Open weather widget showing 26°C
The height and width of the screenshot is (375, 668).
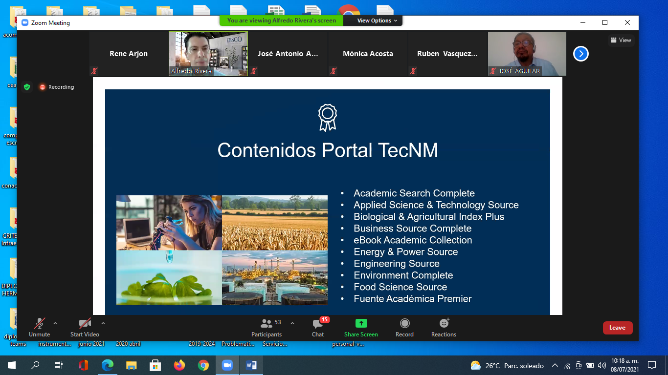507,365
